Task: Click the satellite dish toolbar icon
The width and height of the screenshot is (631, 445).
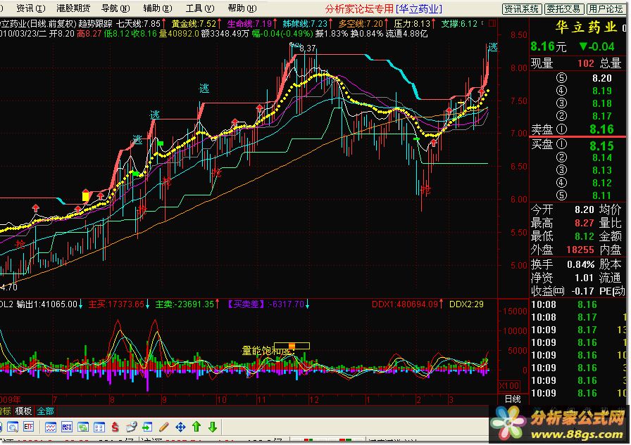Action: point(131,427)
